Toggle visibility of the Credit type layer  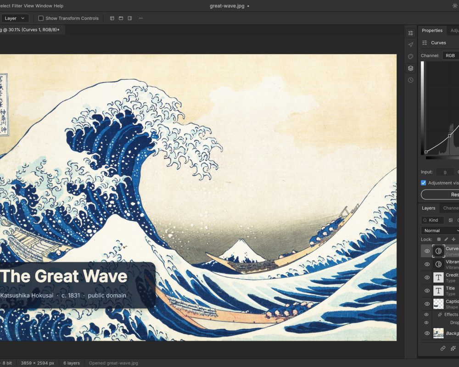427,278
